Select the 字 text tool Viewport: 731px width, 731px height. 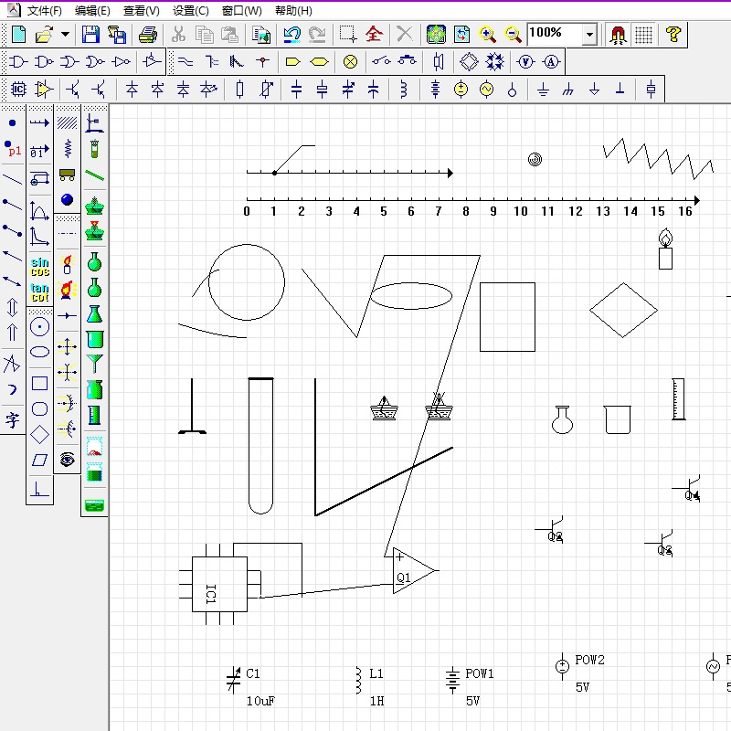[13, 420]
